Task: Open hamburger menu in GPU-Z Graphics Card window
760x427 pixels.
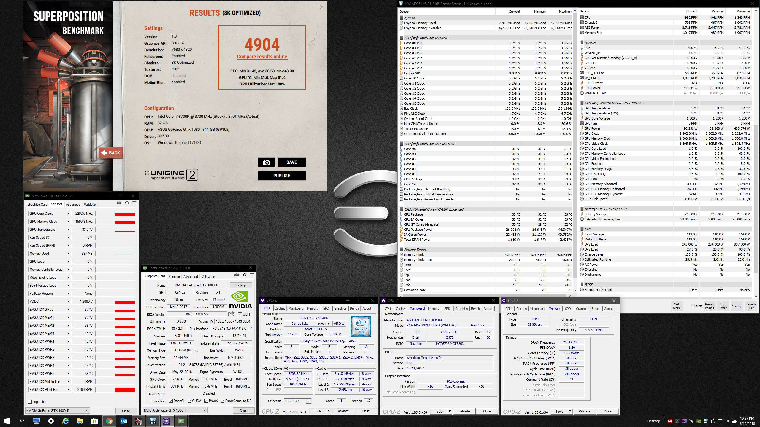Action: [252, 275]
